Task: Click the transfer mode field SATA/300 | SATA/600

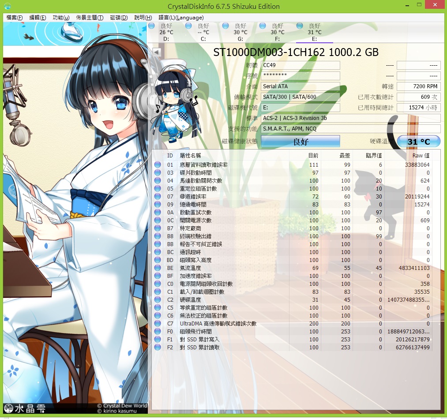Action: tap(301, 97)
